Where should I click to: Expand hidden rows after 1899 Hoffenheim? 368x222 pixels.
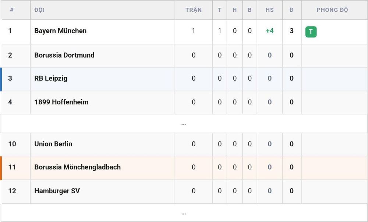tap(184, 124)
